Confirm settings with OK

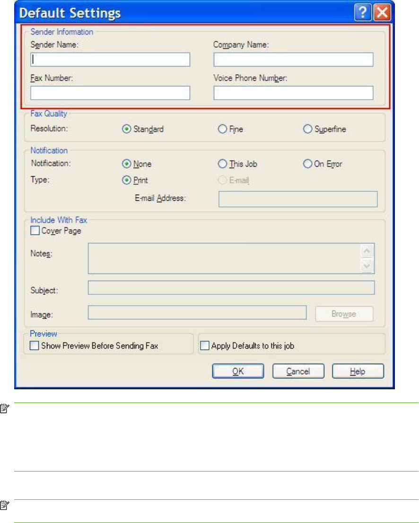(x=238, y=371)
